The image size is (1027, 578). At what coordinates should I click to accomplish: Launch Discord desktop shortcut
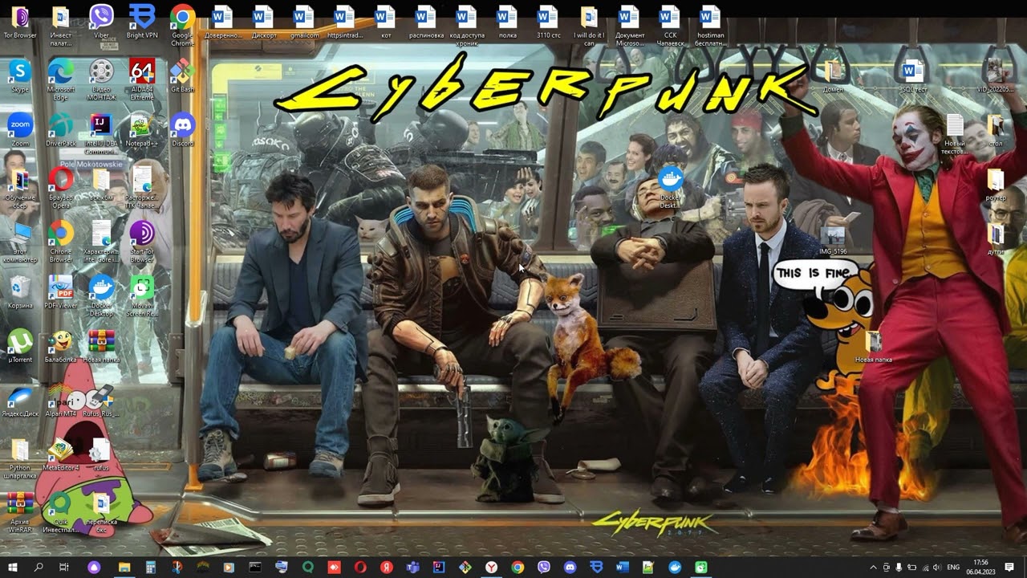click(182, 131)
